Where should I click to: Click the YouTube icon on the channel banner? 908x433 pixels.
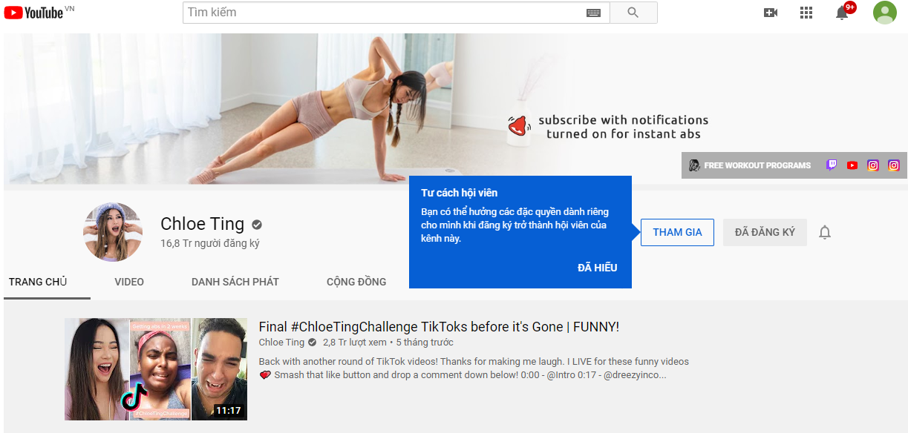click(x=852, y=165)
